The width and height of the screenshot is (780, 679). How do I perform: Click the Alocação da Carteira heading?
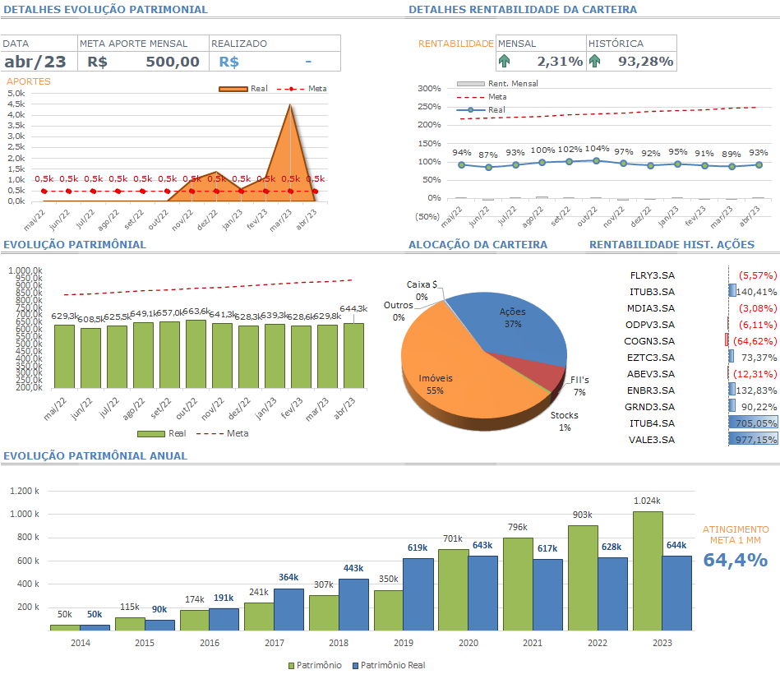coord(478,245)
